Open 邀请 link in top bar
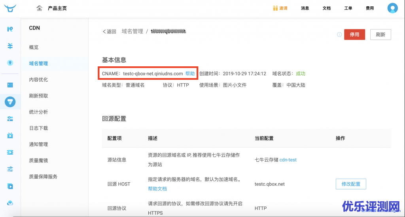The image size is (405, 217). pyautogui.click(x=283, y=8)
